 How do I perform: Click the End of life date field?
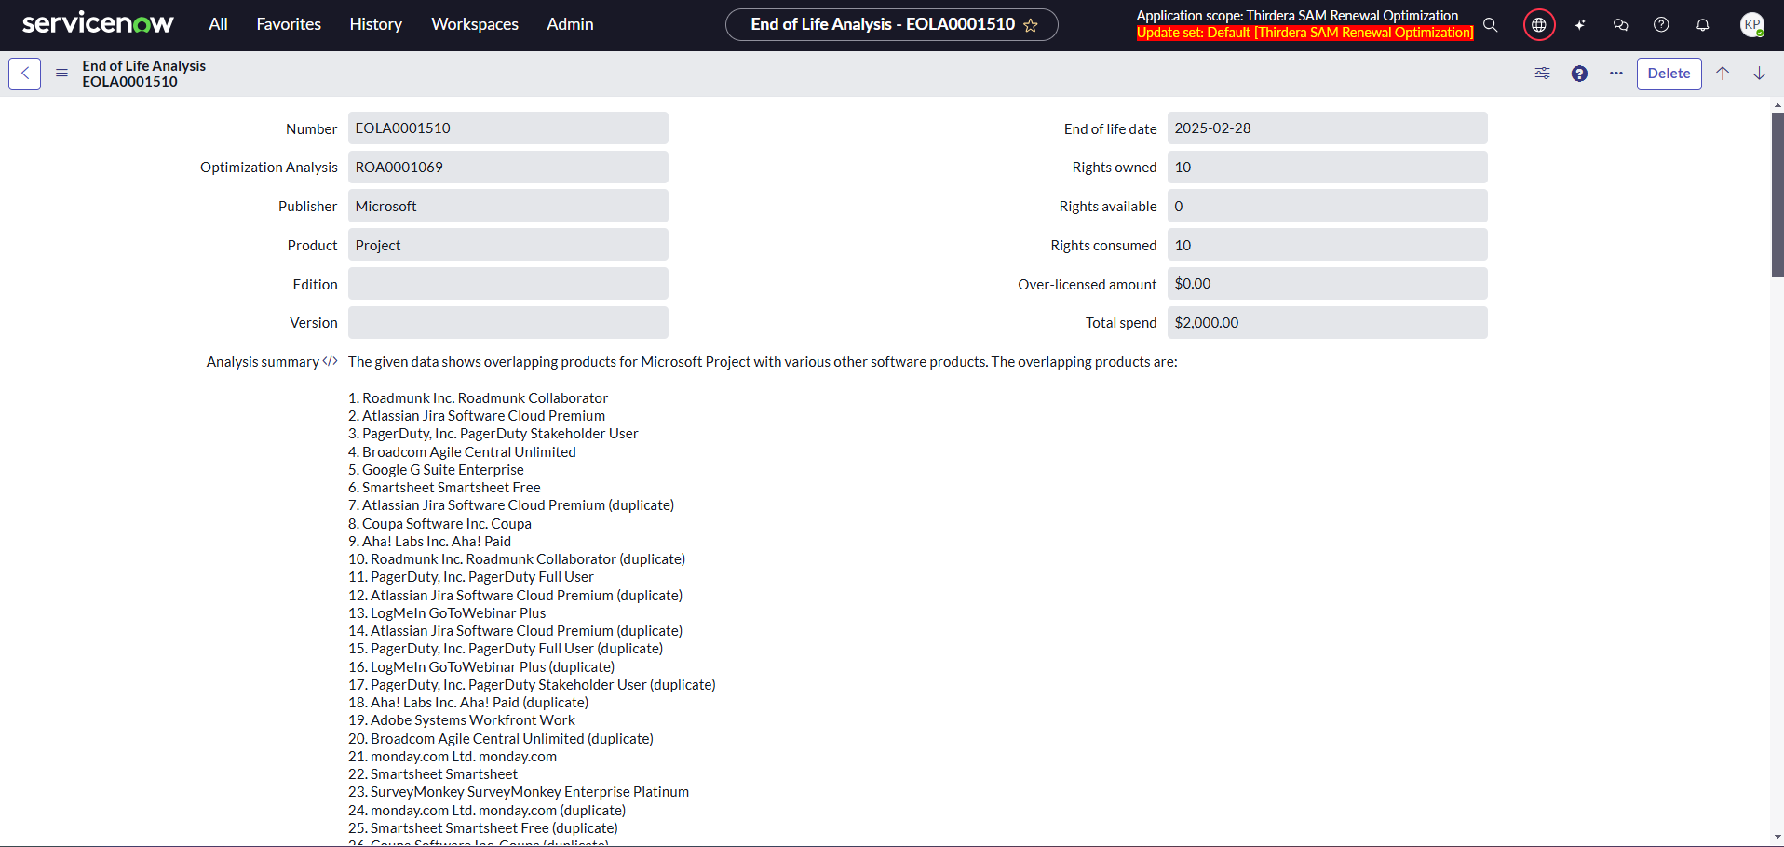coord(1326,128)
